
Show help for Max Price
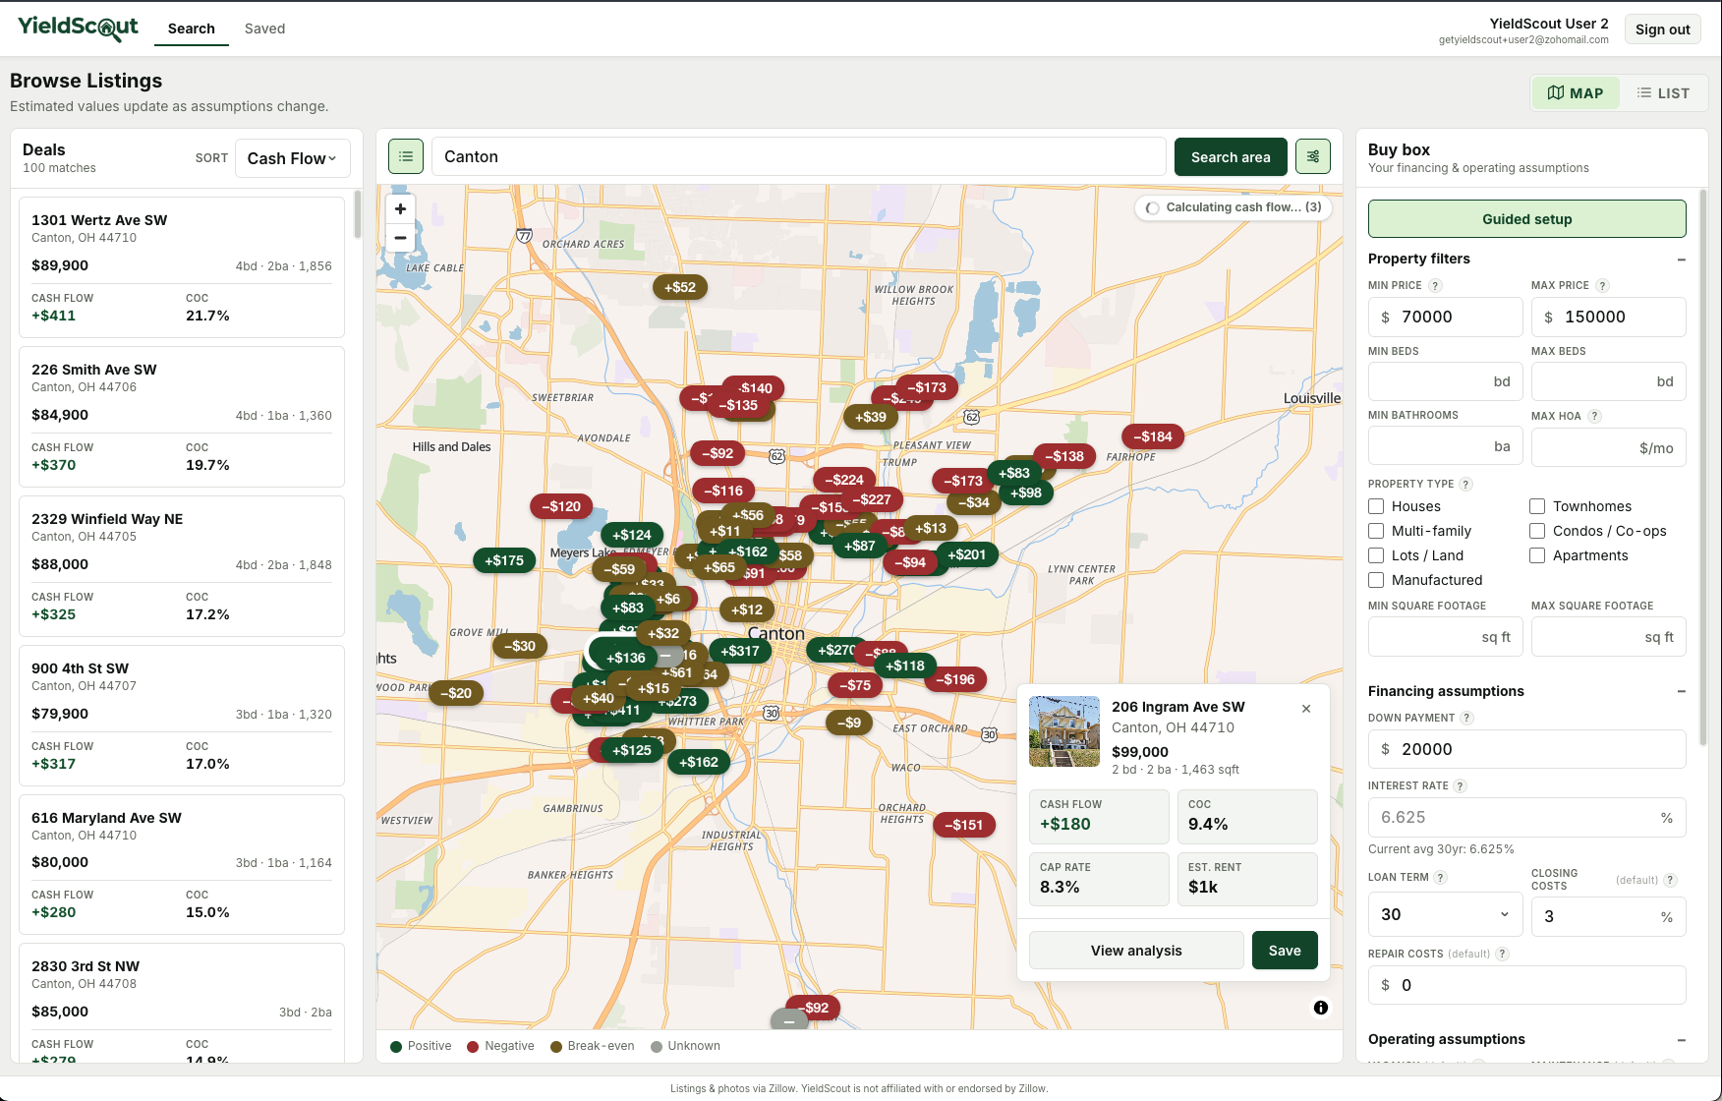[x=1602, y=285]
